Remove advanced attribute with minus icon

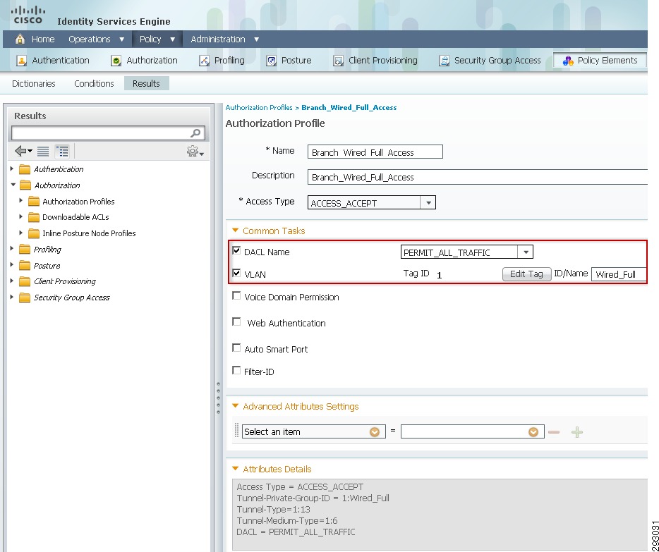click(x=554, y=432)
